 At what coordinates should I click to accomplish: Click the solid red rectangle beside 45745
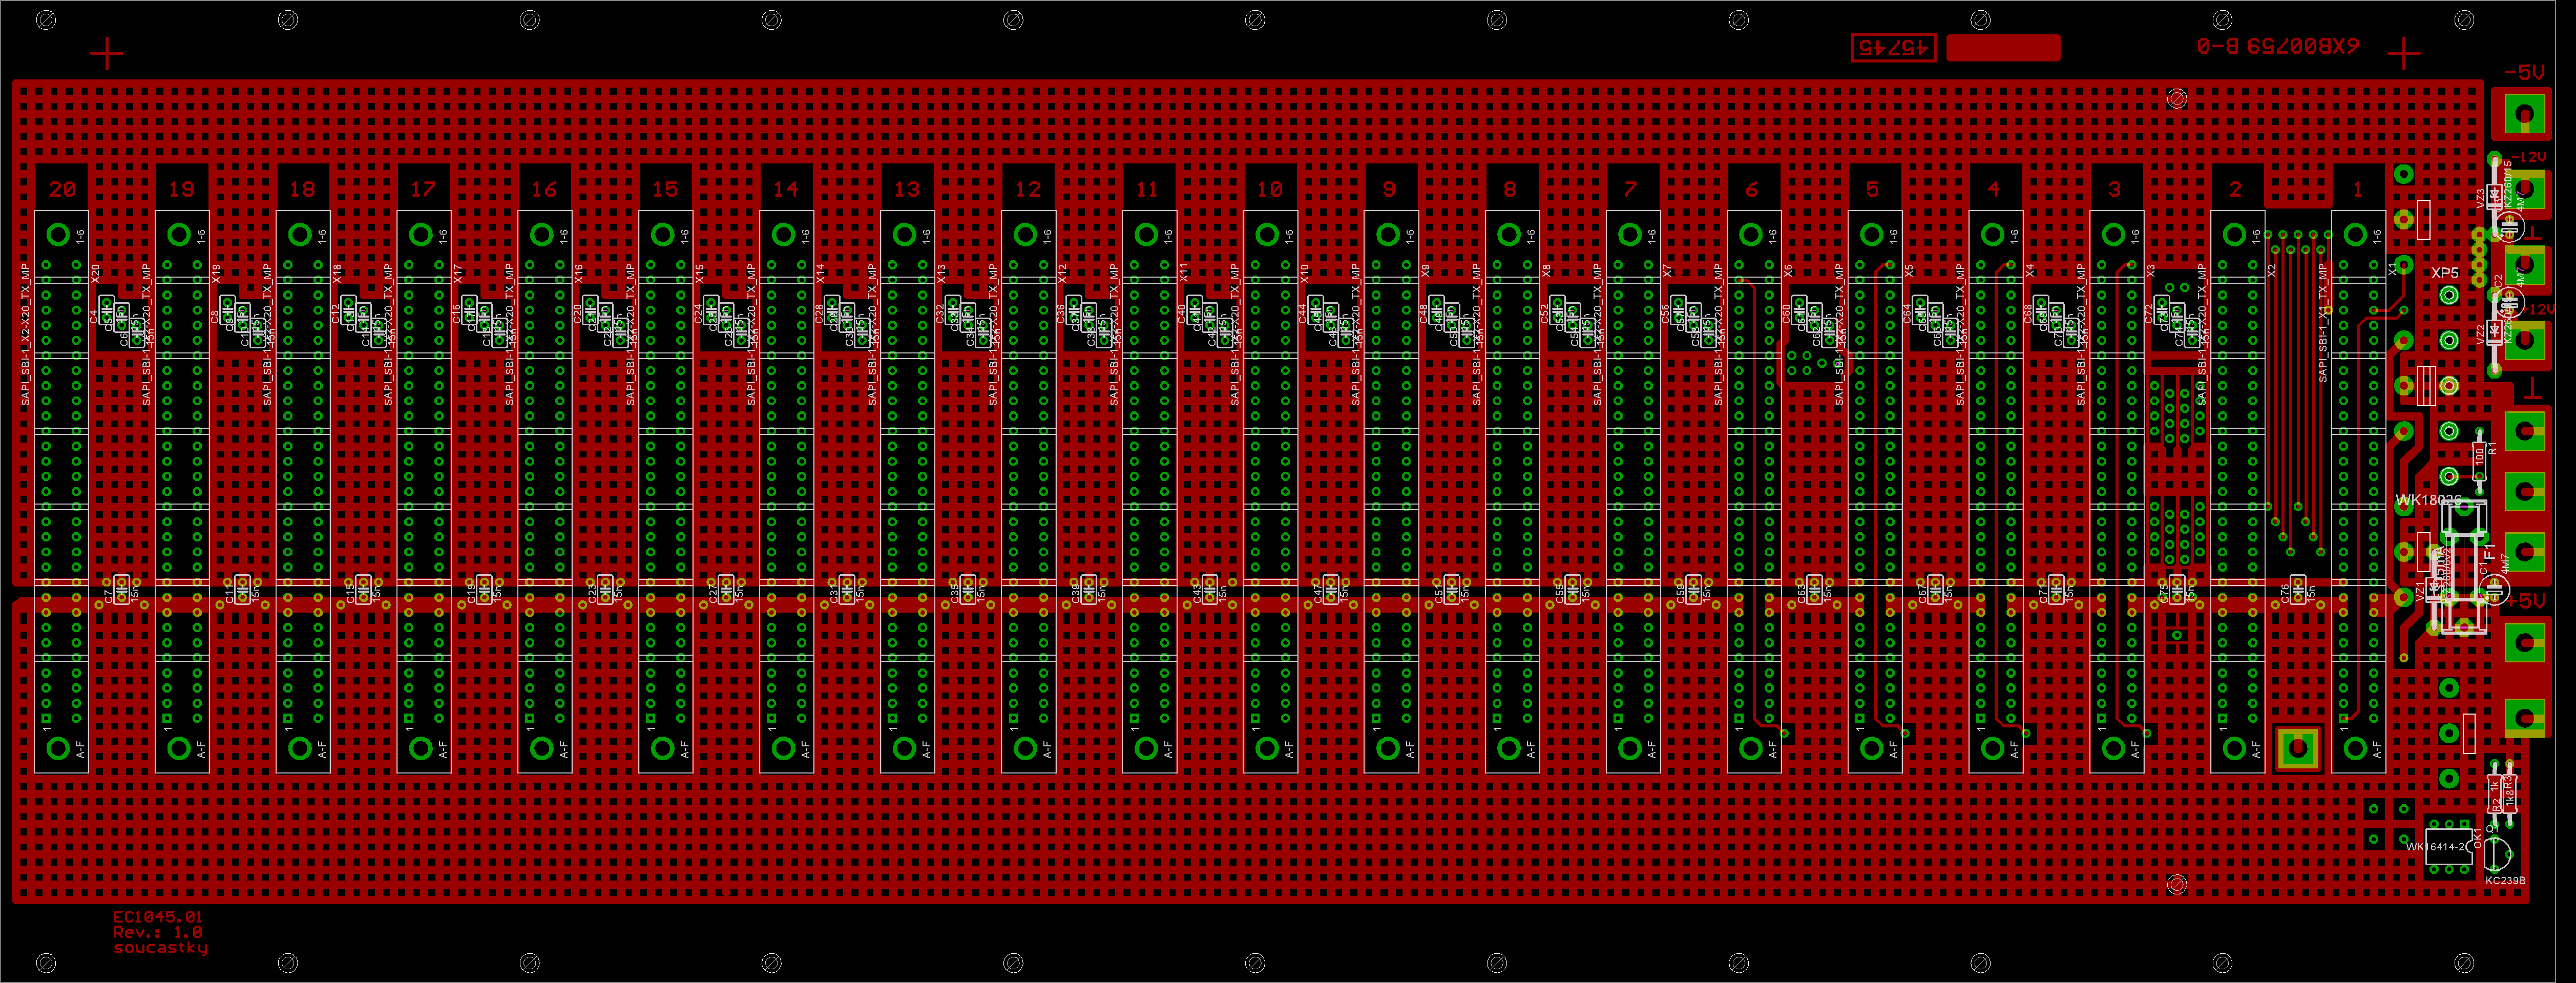point(2003,47)
